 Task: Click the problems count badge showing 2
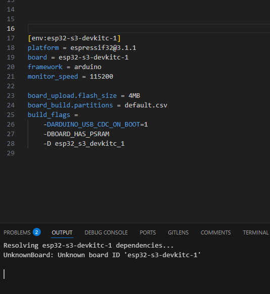(37, 232)
